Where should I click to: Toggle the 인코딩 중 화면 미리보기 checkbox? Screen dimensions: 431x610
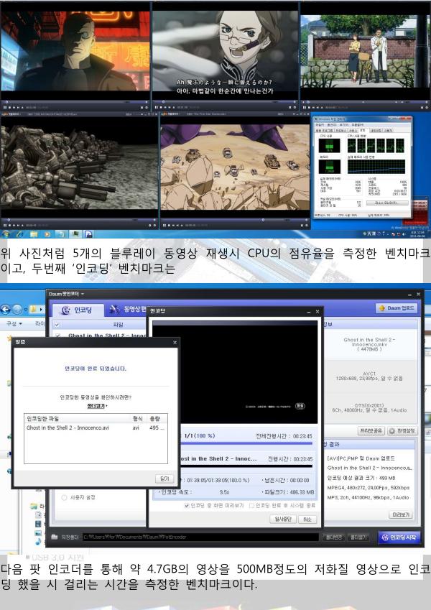click(187, 505)
